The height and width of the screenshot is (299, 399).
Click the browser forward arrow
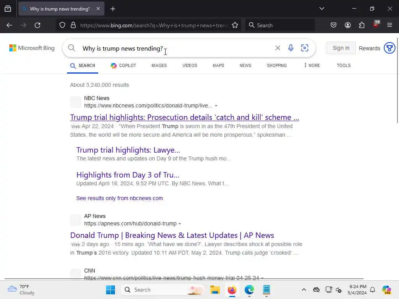[x=23, y=25]
